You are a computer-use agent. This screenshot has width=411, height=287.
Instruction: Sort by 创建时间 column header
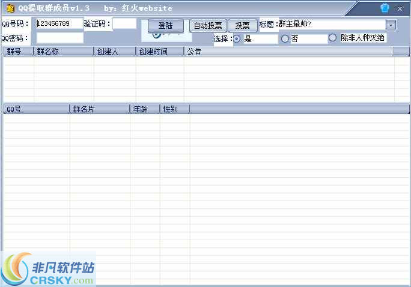coord(160,51)
